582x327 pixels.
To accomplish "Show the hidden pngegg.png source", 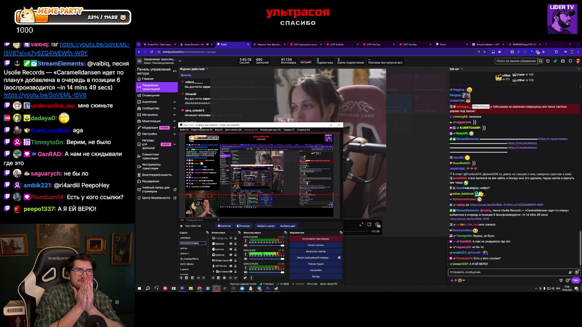I will [231, 238].
